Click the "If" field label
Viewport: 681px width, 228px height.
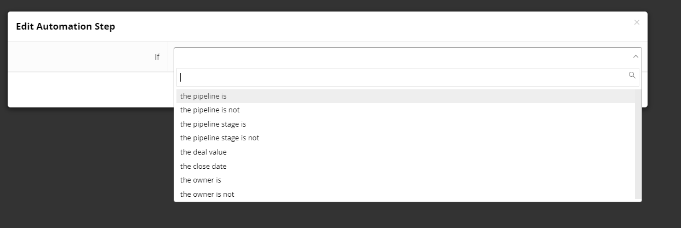pyautogui.click(x=157, y=56)
